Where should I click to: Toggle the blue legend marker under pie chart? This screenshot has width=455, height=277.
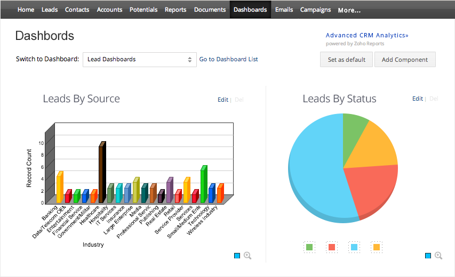coord(354,247)
